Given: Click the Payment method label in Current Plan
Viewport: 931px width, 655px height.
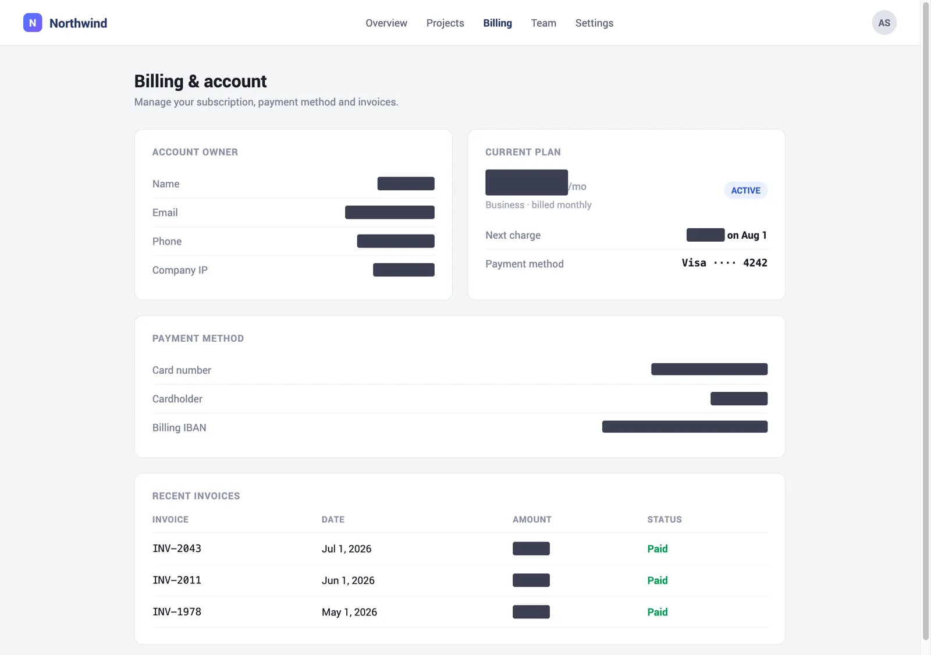Looking at the screenshot, I should [x=524, y=264].
